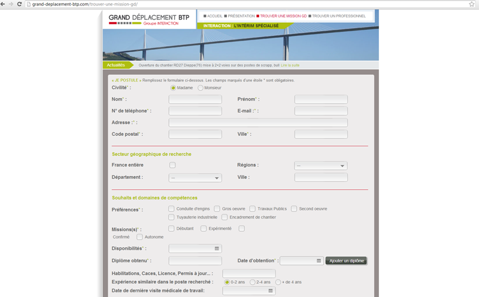This screenshot has width=479, height=297.
Task: Open the calendar icon in the Disponibilités field
Action: click(217, 248)
